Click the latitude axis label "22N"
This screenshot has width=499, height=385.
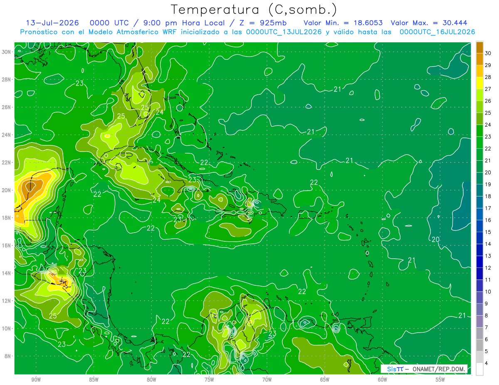[x=7, y=162]
